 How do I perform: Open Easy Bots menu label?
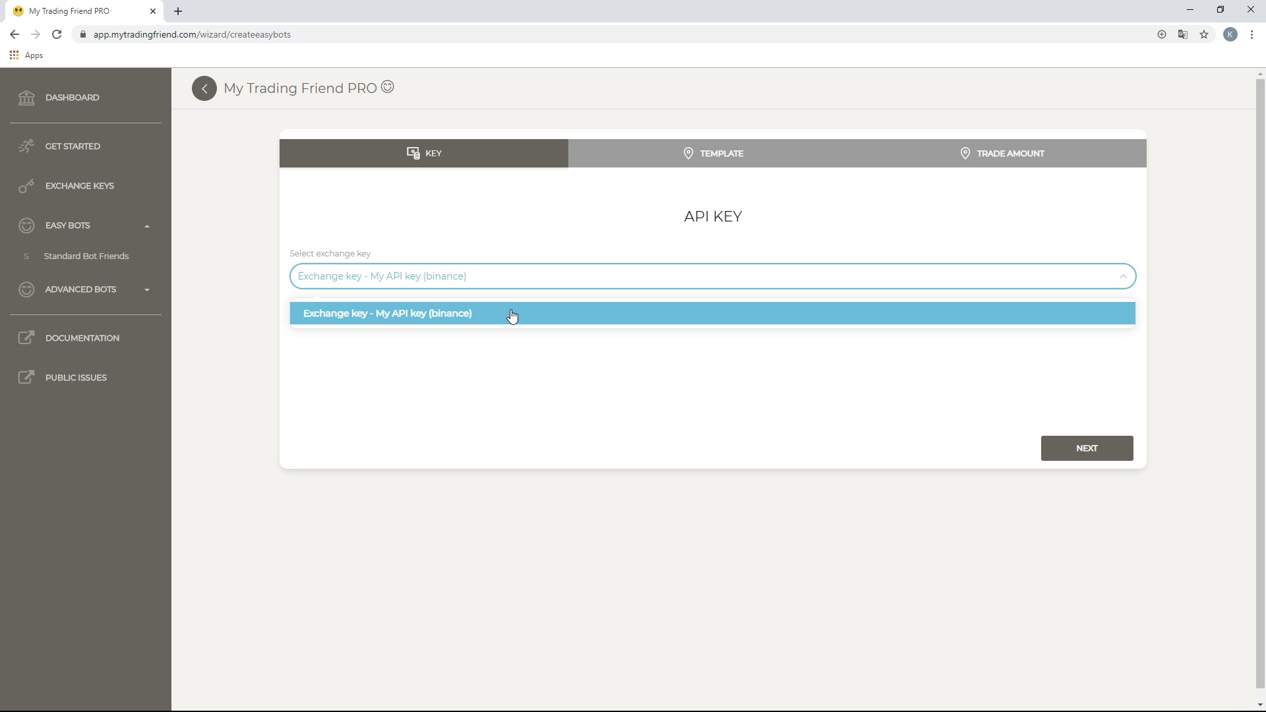[x=68, y=225]
